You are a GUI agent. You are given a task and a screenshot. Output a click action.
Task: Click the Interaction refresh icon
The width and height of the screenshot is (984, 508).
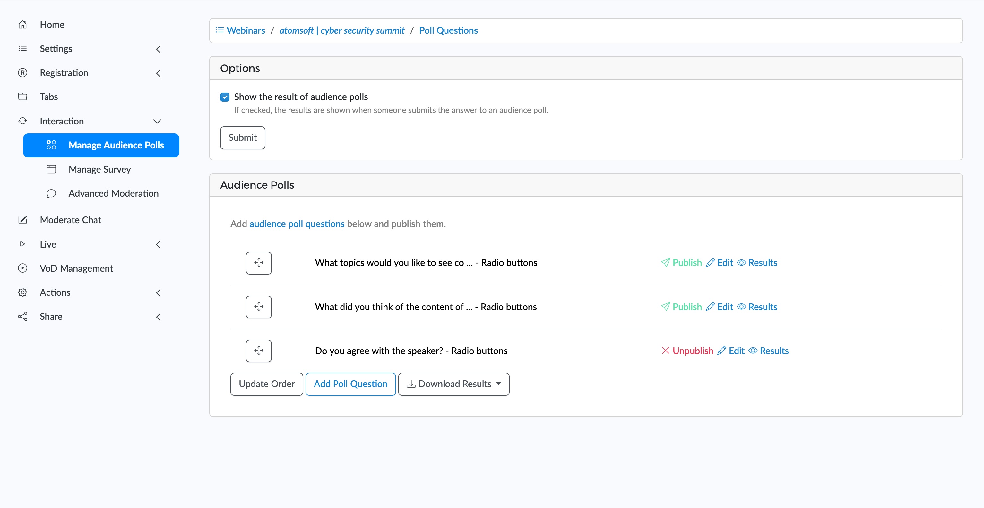click(x=22, y=121)
